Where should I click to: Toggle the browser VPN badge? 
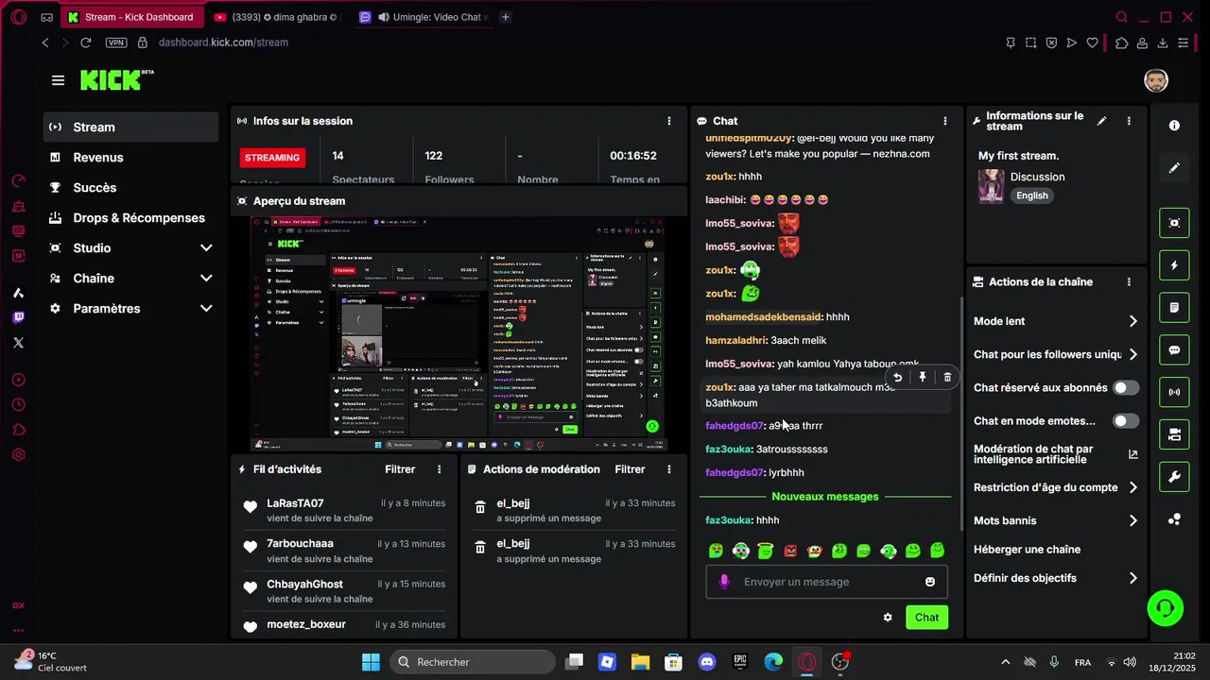115,42
